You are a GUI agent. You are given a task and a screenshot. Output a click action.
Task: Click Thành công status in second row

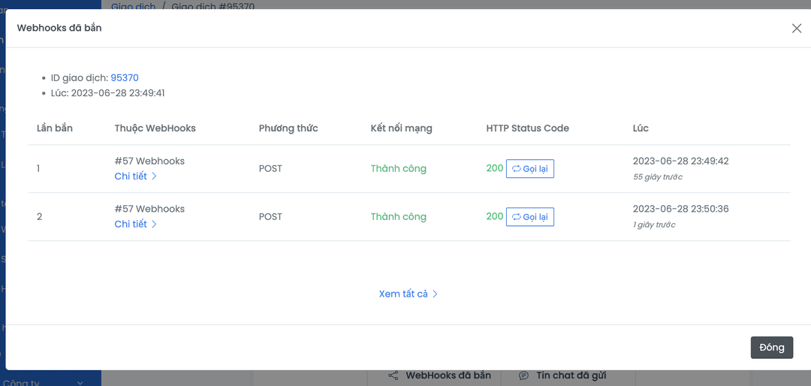(x=398, y=217)
